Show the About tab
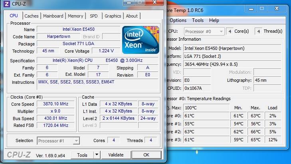The image size is (291, 164). pyautogui.click(x=132, y=16)
